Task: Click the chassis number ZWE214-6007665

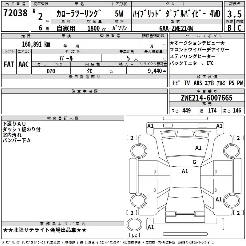Action: coord(207,98)
